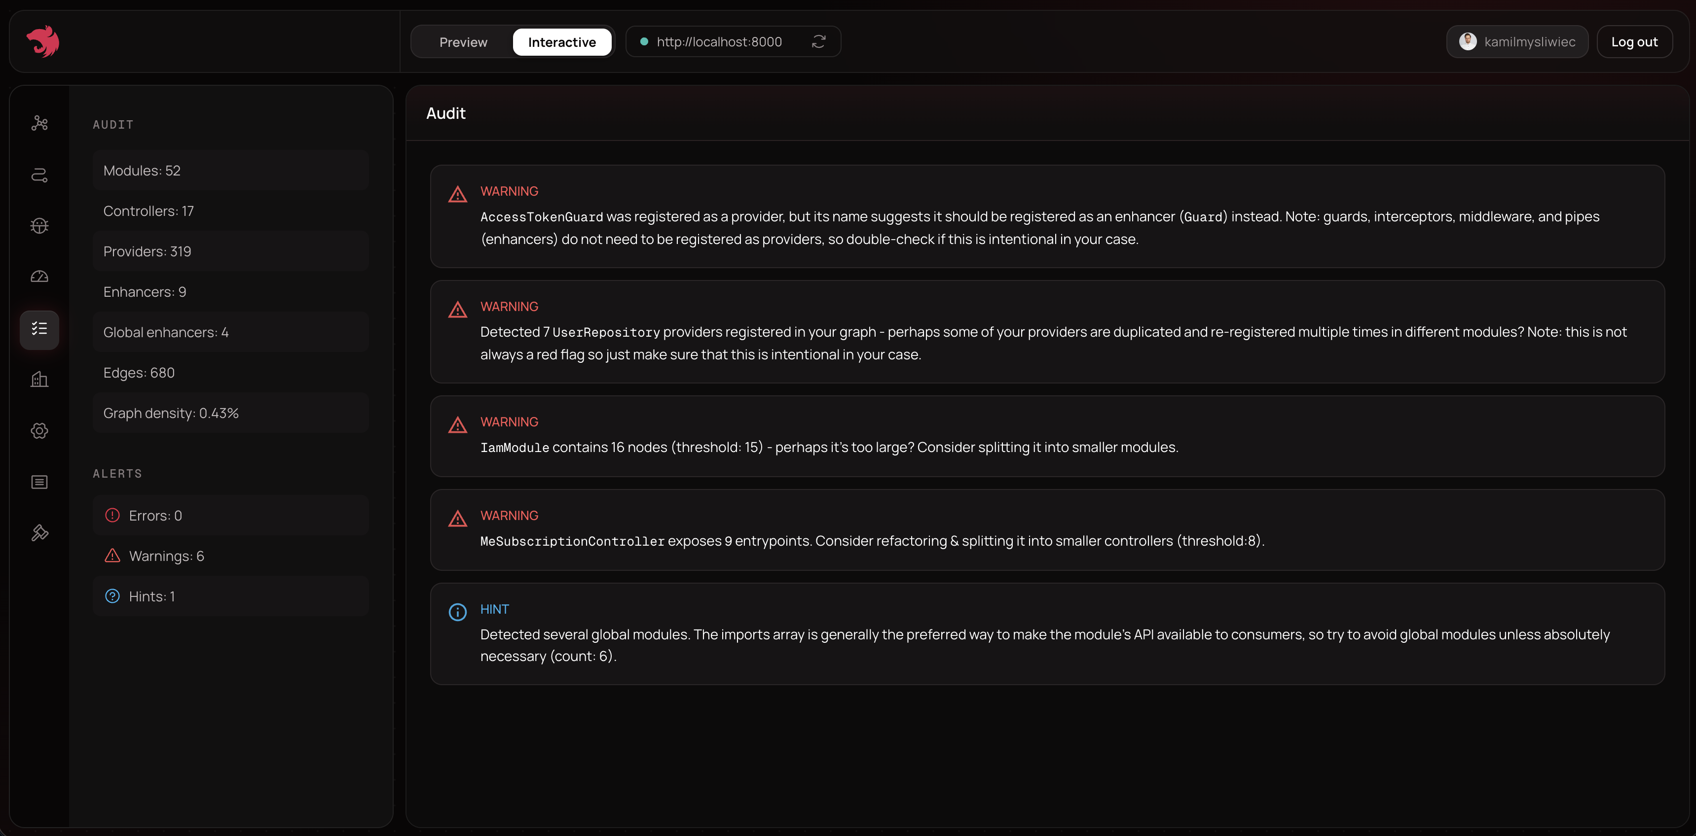
Task: Select the Enhancers: 9 row
Action: tap(230, 292)
